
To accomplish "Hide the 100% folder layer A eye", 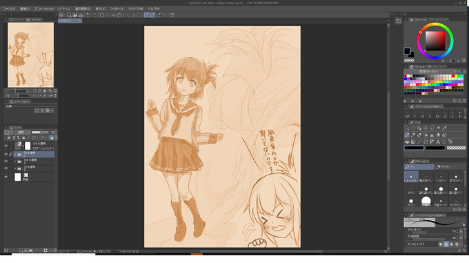I will pos(6,162).
